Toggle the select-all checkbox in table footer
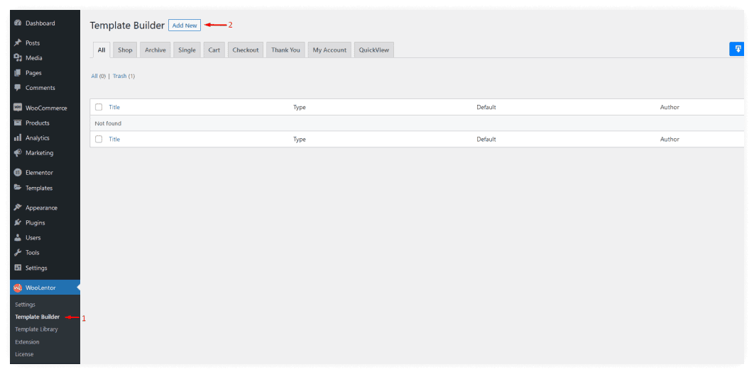Viewport: 754px width, 374px height. pos(99,140)
